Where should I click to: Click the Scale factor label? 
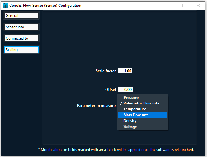coord(106,71)
